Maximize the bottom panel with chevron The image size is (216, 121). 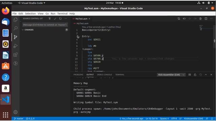pyautogui.click(x=206, y=75)
